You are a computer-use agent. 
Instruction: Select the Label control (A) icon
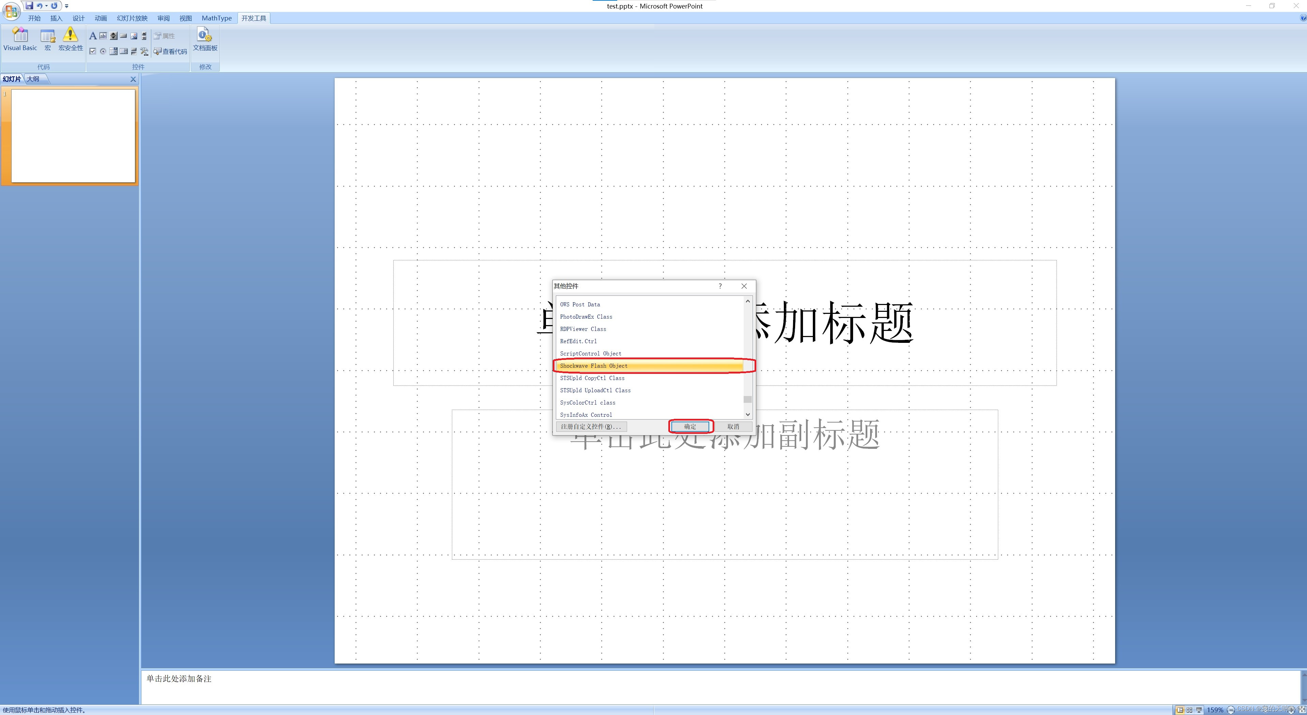(x=93, y=35)
